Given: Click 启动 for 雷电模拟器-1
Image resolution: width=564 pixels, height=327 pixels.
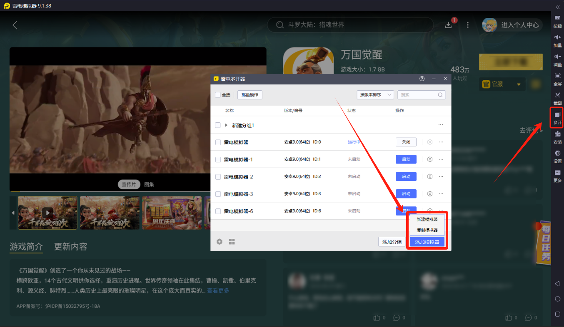Looking at the screenshot, I should (406, 159).
